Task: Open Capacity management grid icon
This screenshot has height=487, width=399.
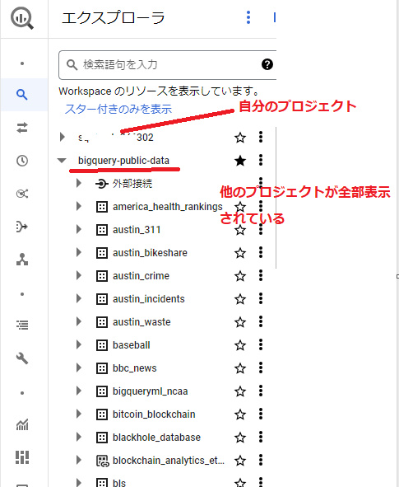Action: [x=22, y=457]
